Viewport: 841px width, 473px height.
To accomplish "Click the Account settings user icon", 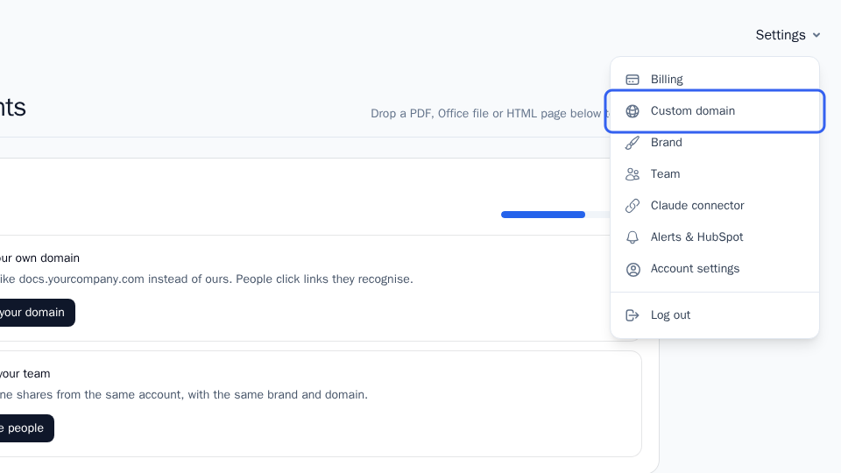I will coord(633,269).
